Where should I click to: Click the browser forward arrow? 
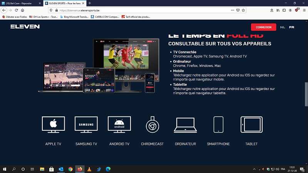tap(10, 10)
